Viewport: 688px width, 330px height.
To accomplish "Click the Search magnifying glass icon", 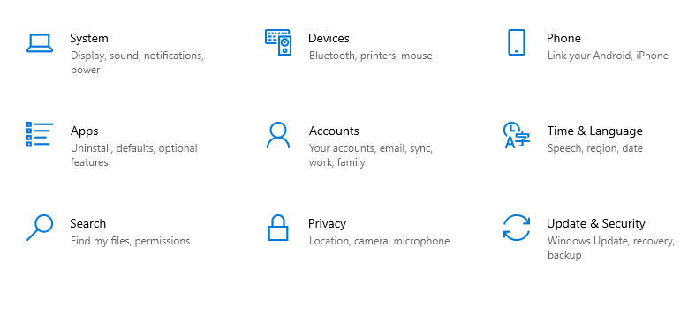I will pos(40,228).
